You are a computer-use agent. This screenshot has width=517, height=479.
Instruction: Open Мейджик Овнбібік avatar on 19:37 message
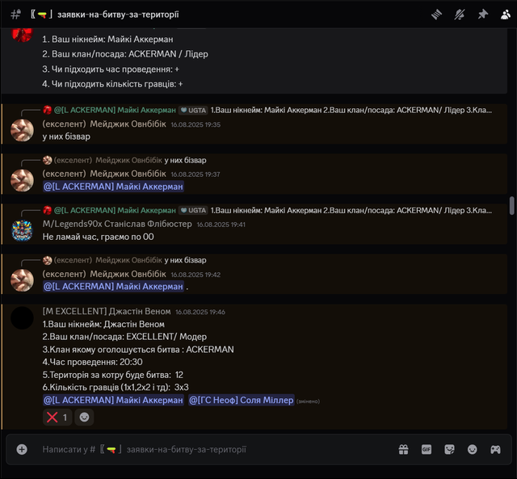(22, 180)
